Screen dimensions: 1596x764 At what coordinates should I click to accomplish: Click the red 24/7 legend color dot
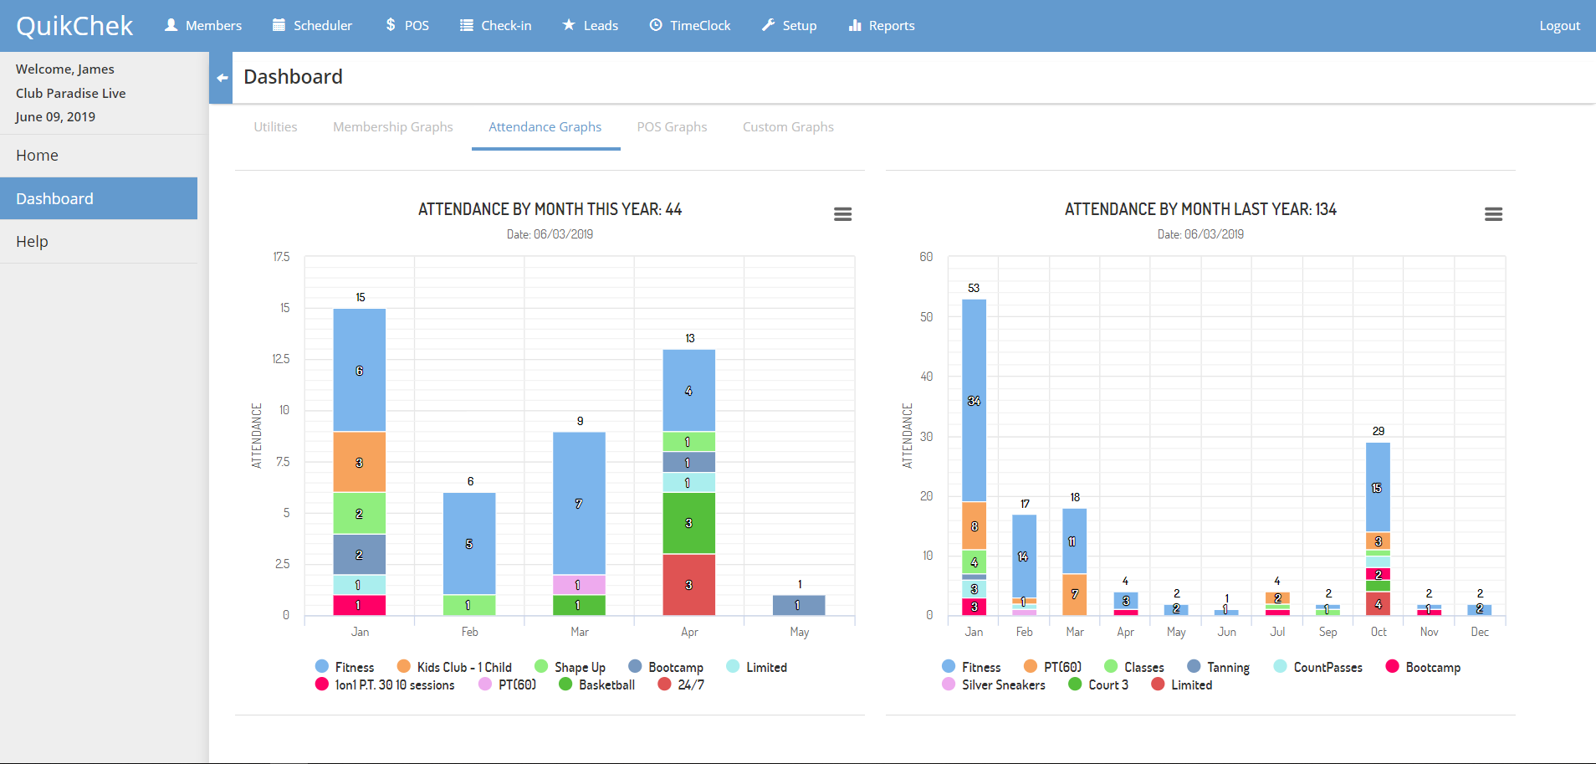pos(665,685)
